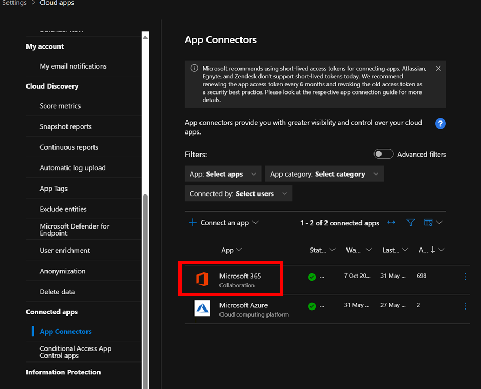
Task: Open Conditional Access App Control apps
Action: tap(75, 352)
